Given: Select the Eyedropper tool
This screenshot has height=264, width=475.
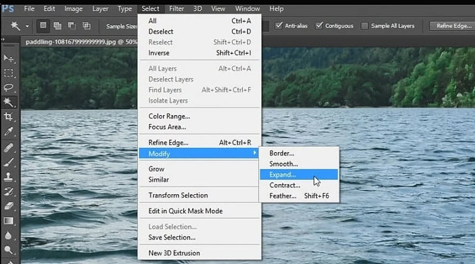Looking at the screenshot, I should pos(8,132).
